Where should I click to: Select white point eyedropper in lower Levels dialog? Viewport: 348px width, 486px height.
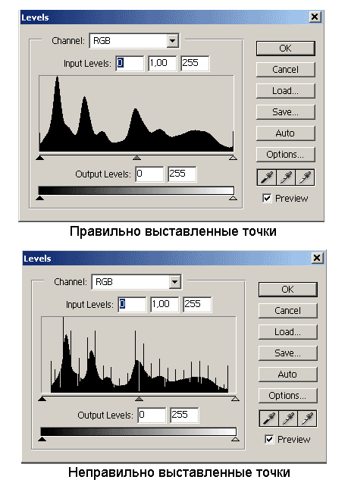307,419
